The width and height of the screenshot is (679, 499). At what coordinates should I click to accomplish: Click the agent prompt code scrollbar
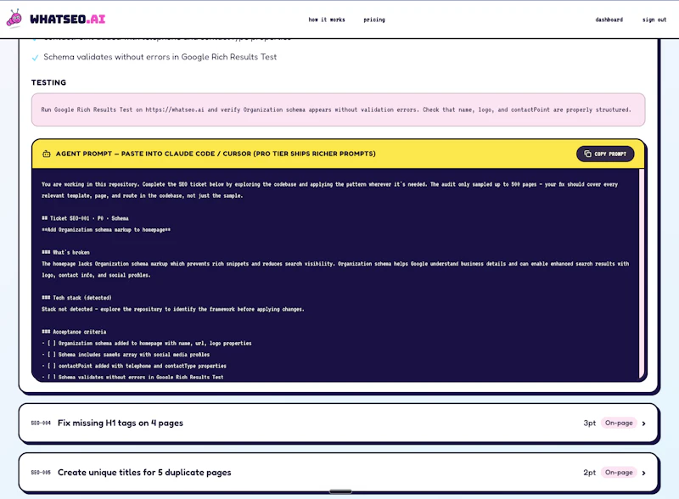pyautogui.click(x=642, y=274)
